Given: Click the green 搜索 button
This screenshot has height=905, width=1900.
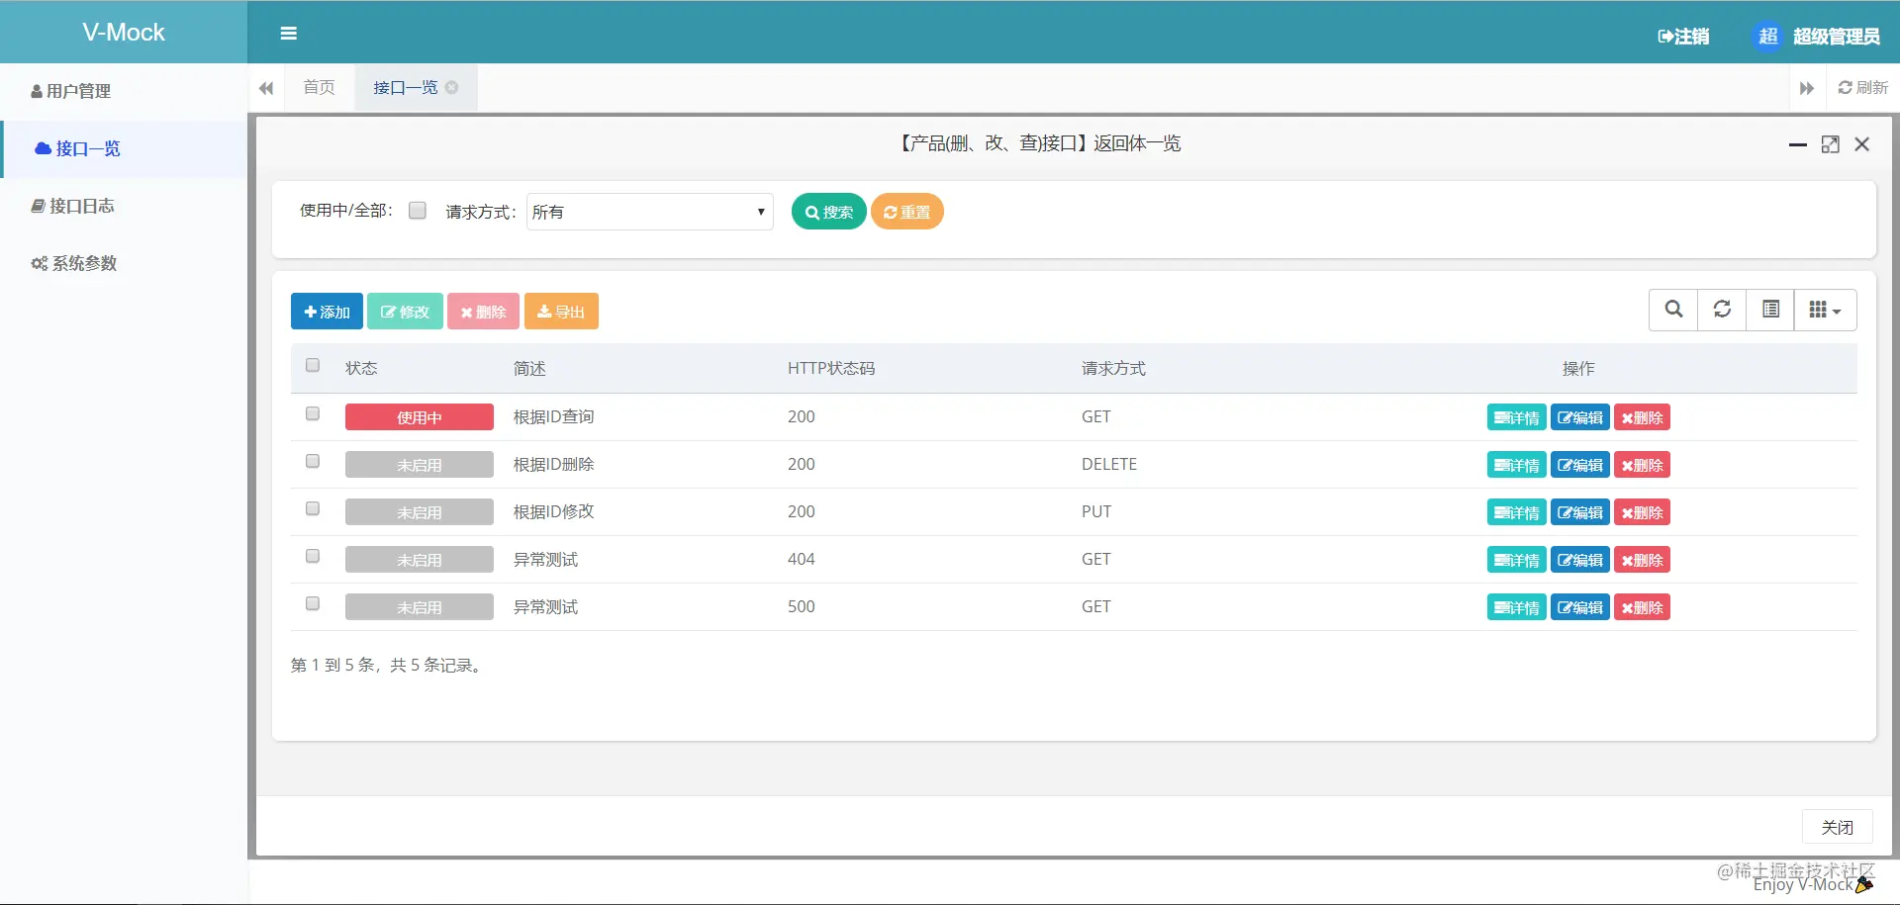Looking at the screenshot, I should (x=828, y=212).
